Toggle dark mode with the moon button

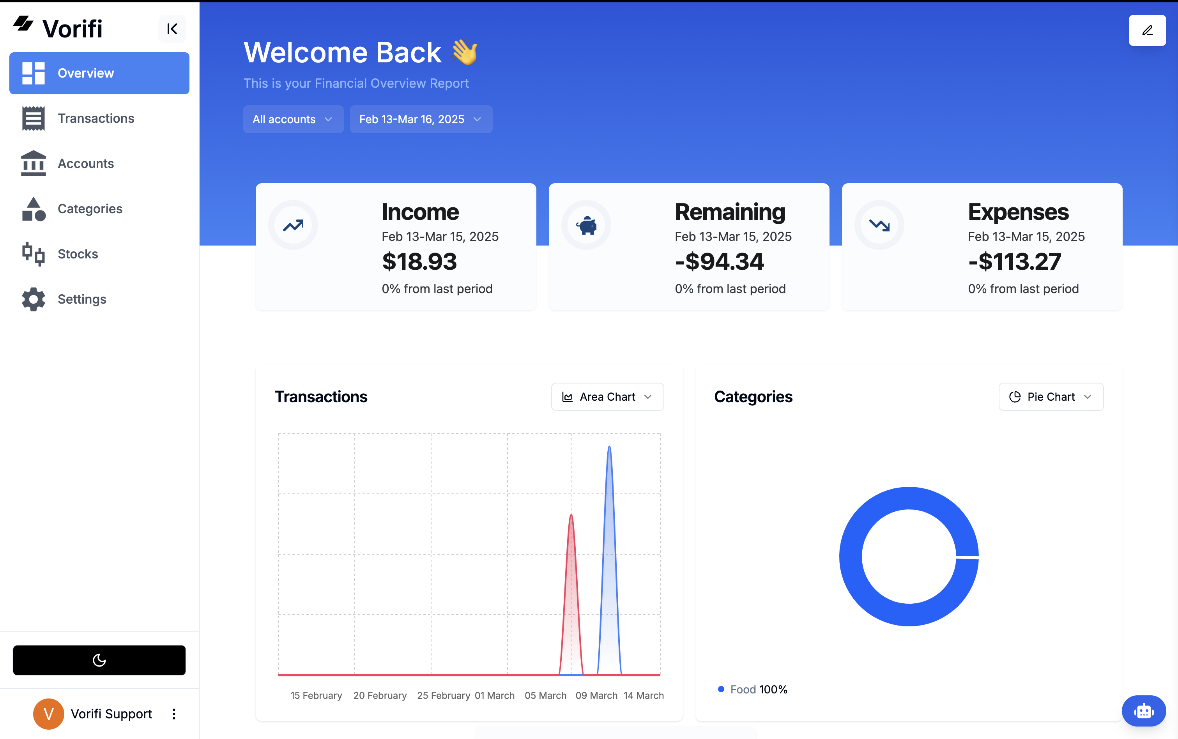point(99,660)
